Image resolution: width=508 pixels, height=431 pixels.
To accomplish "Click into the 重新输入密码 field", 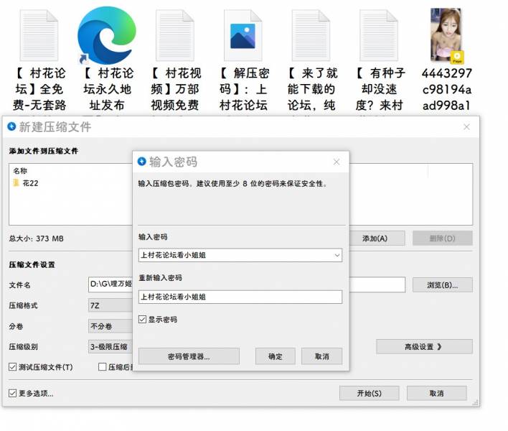I will coord(240,297).
